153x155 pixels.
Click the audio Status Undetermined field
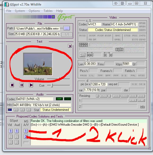(56, 110)
